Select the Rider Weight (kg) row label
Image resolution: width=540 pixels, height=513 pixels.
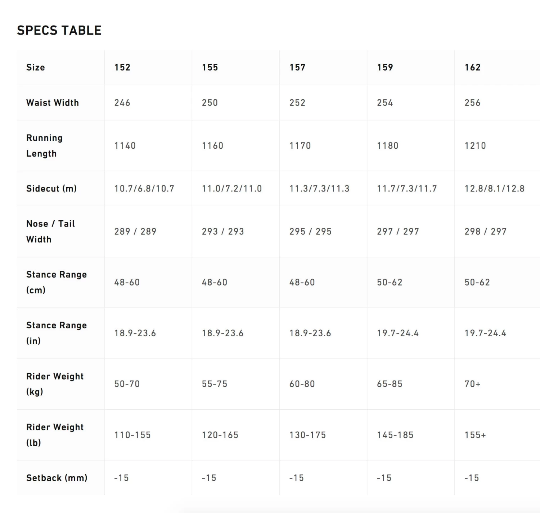[55, 384]
